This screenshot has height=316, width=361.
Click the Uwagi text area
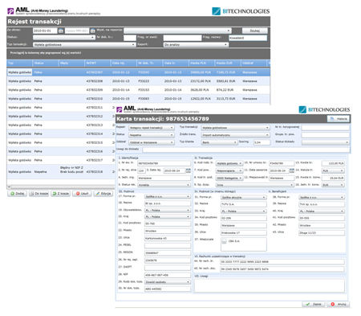(x=270, y=285)
